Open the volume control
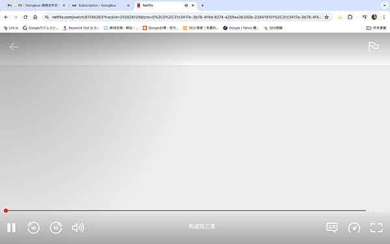The height and width of the screenshot is (244, 390). [78, 228]
